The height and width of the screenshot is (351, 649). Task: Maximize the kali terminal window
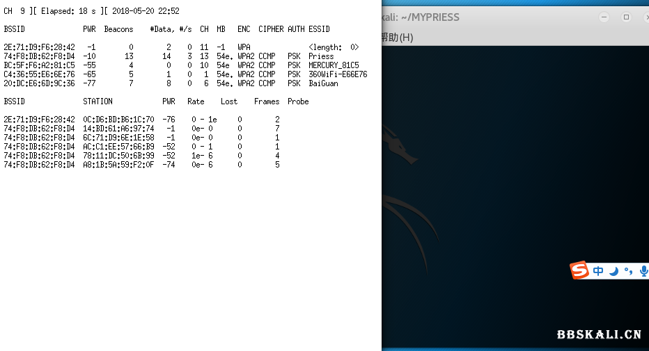tap(626, 17)
